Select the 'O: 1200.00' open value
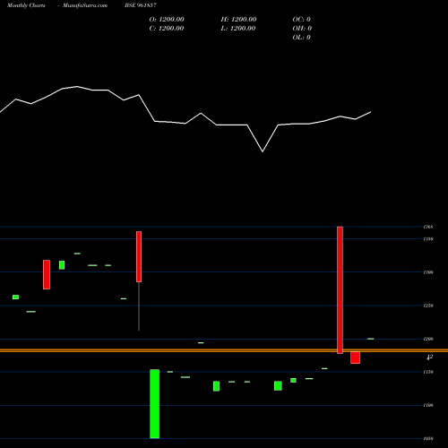The width and height of the screenshot is (448, 448). (x=167, y=20)
